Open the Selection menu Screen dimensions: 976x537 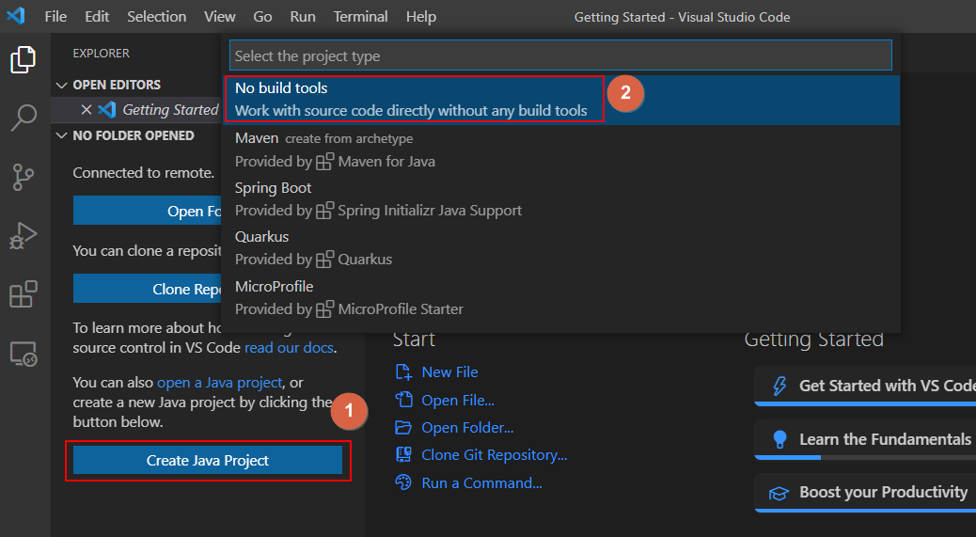156,17
